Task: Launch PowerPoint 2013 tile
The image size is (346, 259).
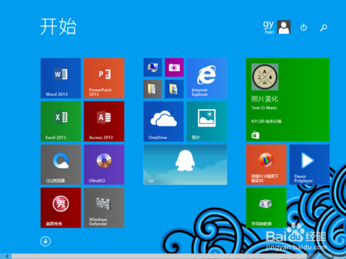Action: point(104,78)
